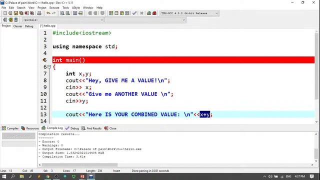The image size is (320, 180).
Task: Click the Save file toolbar icon
Action: coord(15,13)
